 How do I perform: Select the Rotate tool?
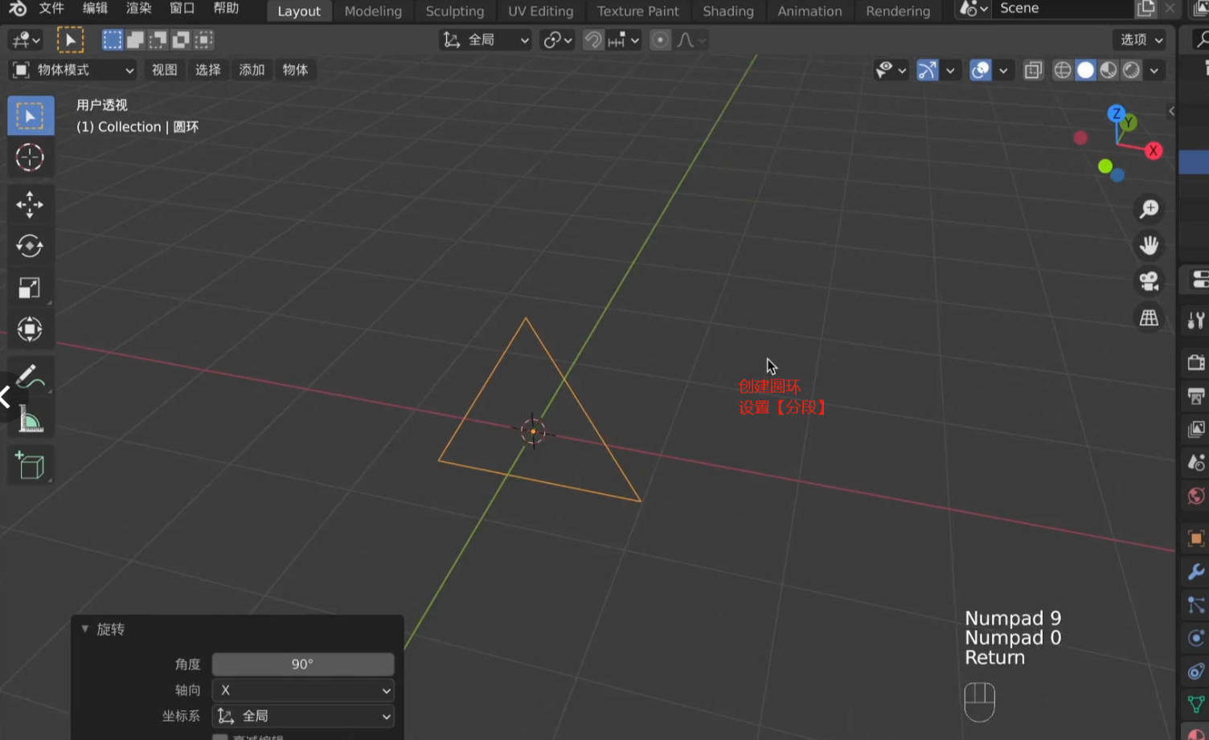[31, 247]
